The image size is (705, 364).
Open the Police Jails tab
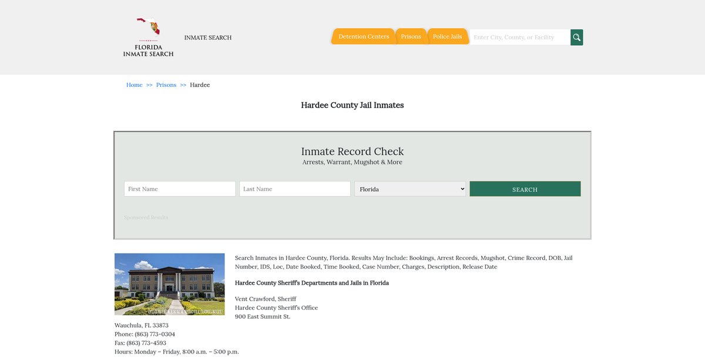[x=447, y=36]
